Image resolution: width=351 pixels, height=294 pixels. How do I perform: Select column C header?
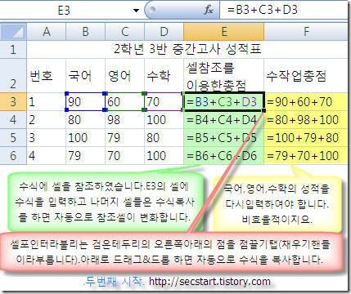(124, 32)
